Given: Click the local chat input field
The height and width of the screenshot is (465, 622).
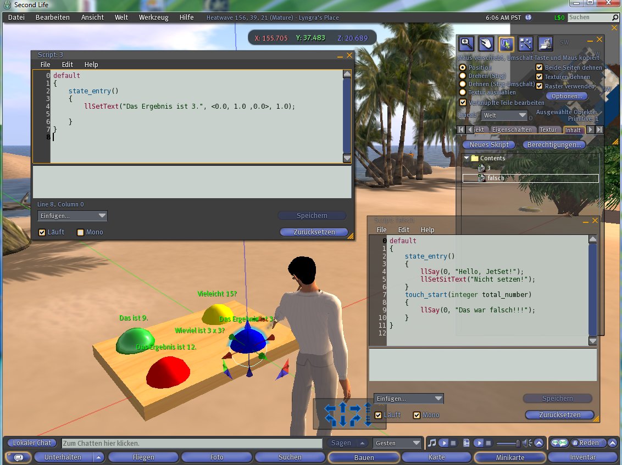Looking at the screenshot, I should click(192, 443).
